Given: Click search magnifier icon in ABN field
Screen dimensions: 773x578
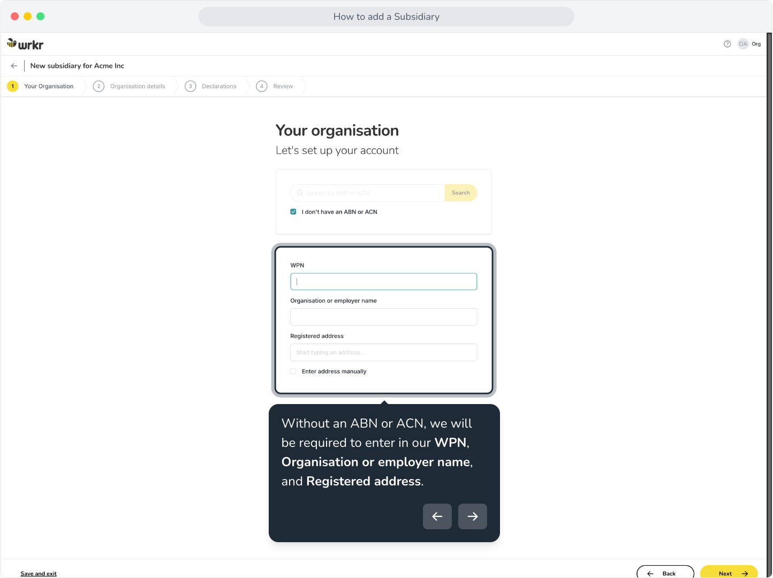Looking at the screenshot, I should pyautogui.click(x=300, y=193).
